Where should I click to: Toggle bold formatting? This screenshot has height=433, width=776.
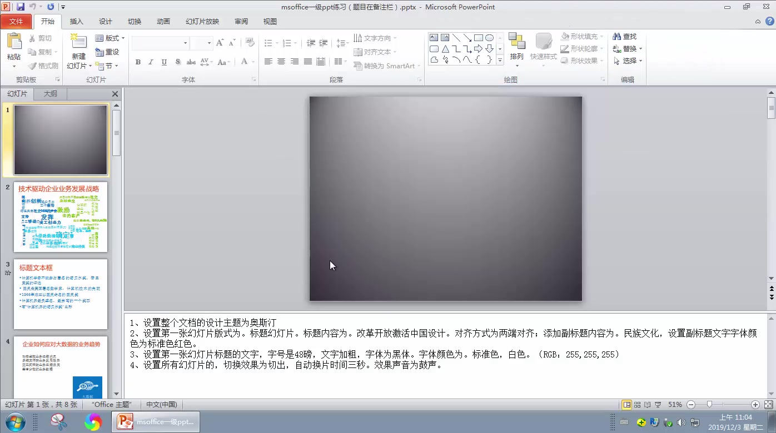(138, 62)
